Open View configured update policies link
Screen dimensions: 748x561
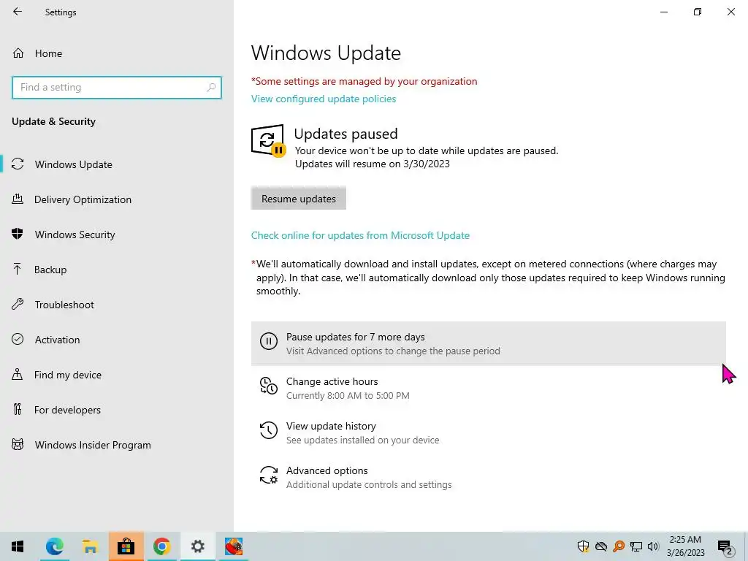coord(324,99)
